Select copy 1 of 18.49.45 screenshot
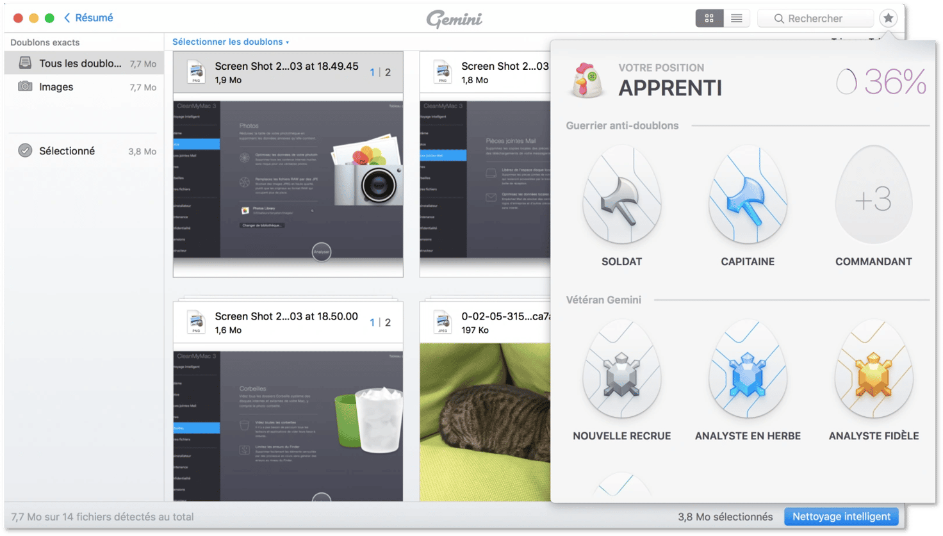 [x=372, y=72]
